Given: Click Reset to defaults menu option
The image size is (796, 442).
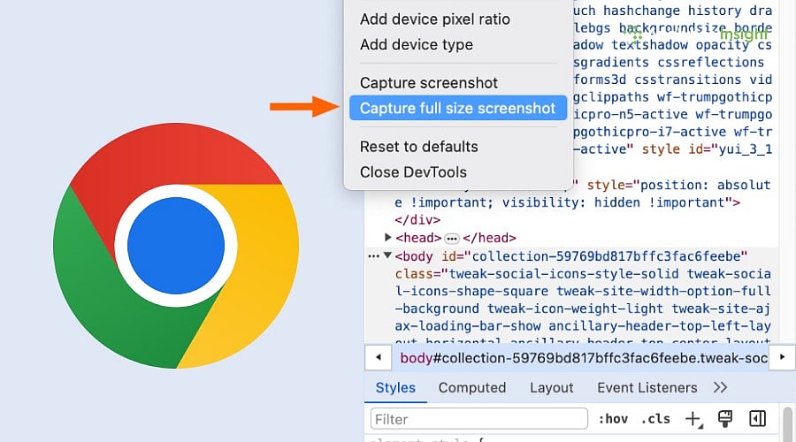Looking at the screenshot, I should [x=418, y=147].
